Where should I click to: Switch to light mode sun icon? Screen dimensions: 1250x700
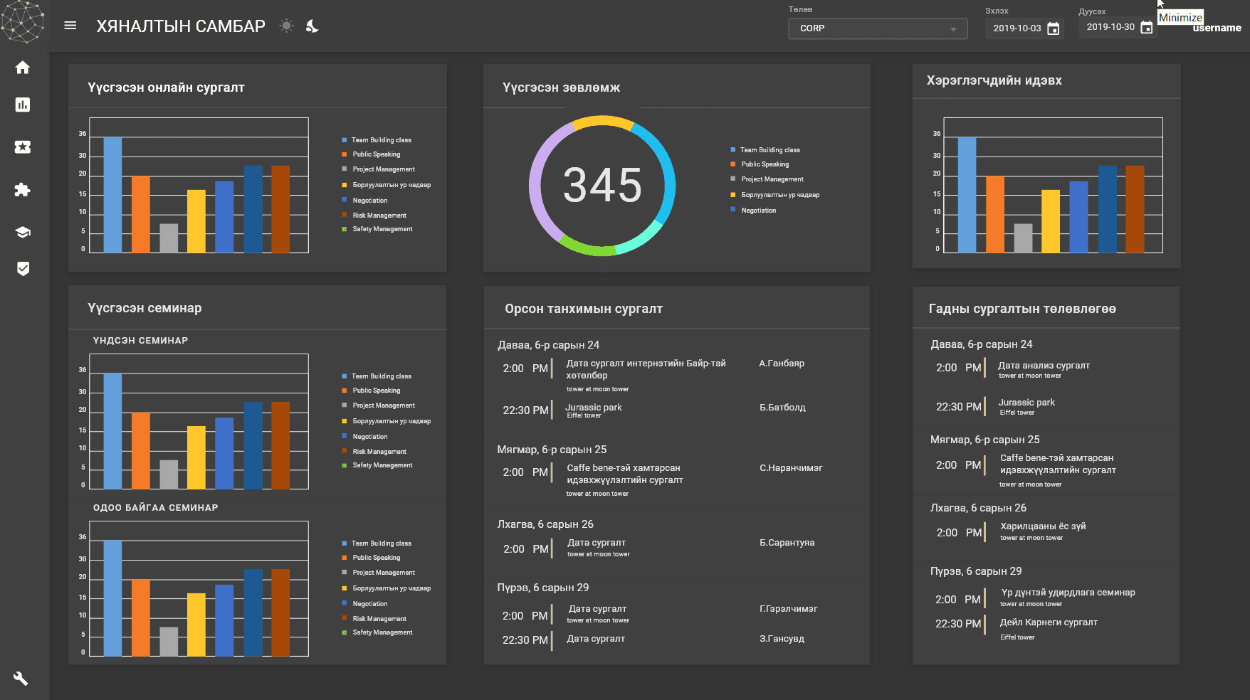(286, 26)
